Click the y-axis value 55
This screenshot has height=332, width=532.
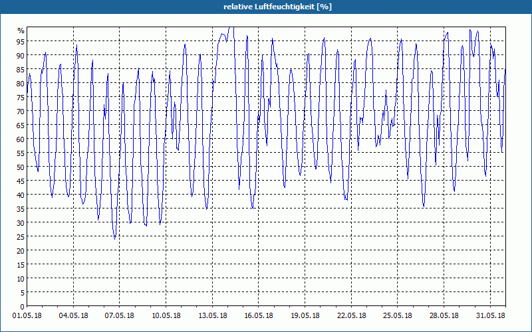(21, 153)
